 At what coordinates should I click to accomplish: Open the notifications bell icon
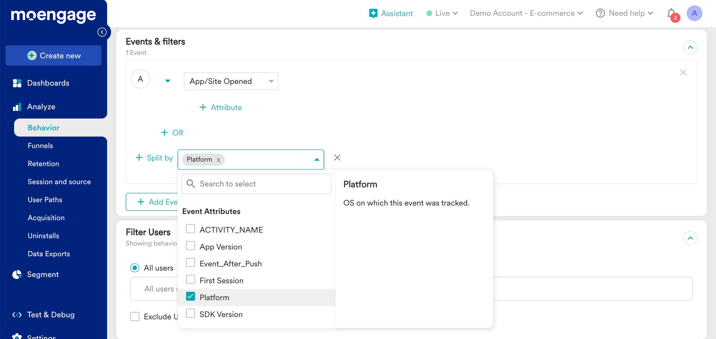[671, 13]
